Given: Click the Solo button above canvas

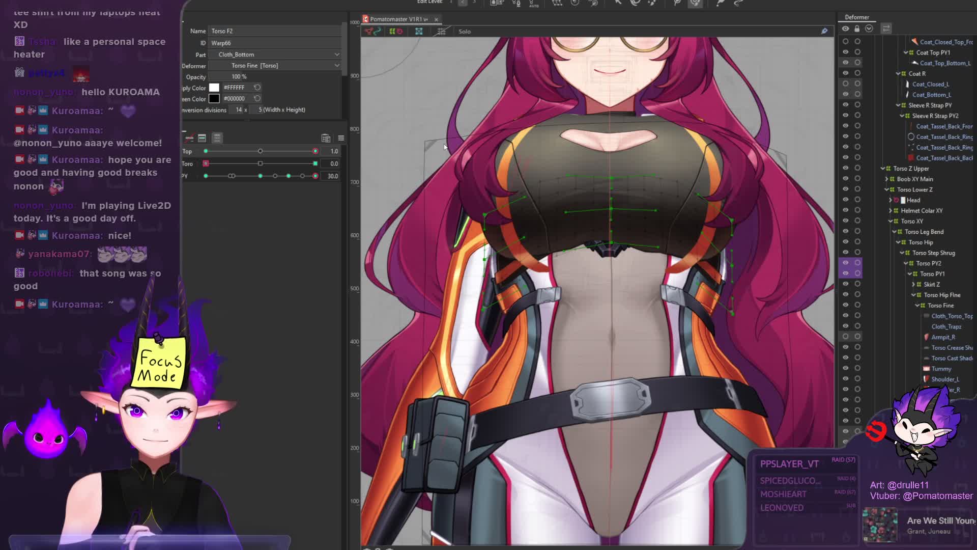Looking at the screenshot, I should pos(465,32).
